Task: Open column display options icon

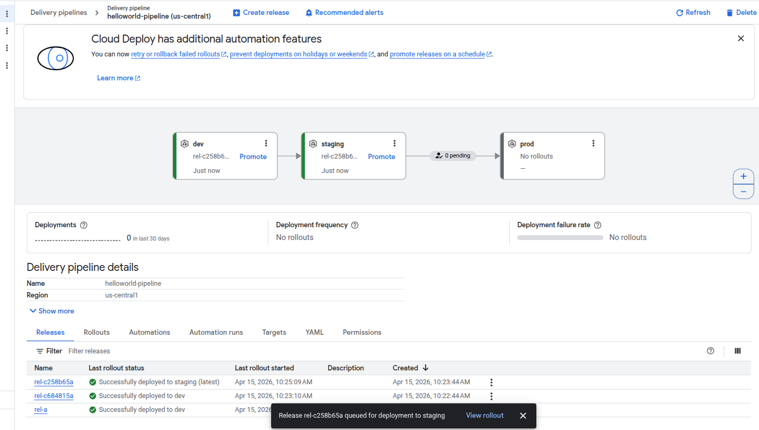Action: click(738, 351)
